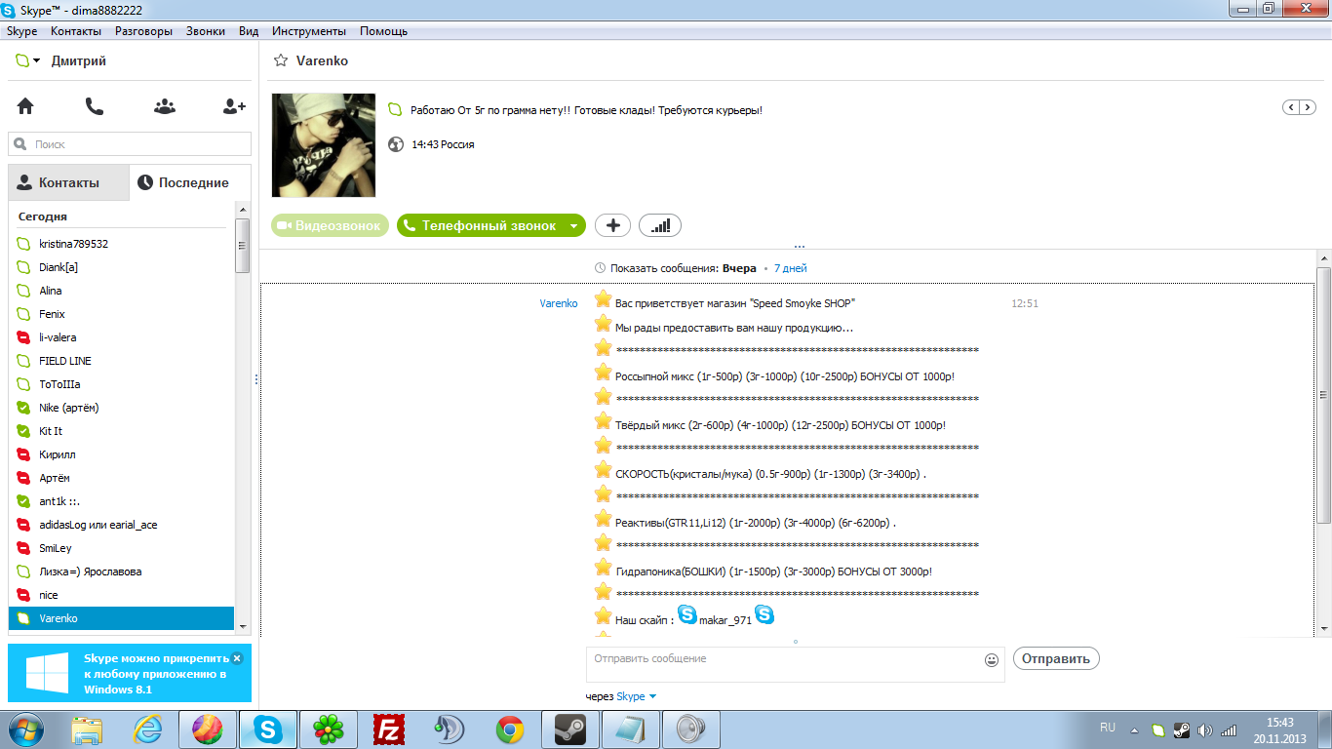Open FileZilla from the taskbar
The height and width of the screenshot is (749, 1332).
pyautogui.click(x=388, y=729)
